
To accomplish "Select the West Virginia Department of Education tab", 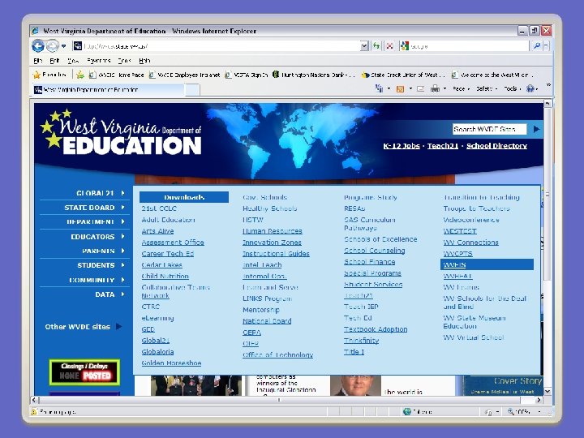I will (x=108, y=90).
